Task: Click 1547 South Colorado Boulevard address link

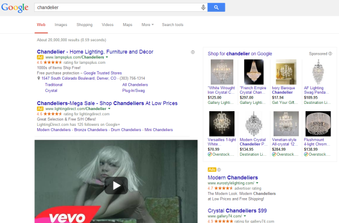Action: [79, 78]
